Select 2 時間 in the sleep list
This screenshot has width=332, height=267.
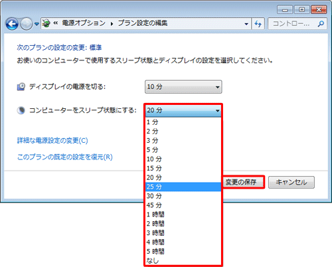(183, 224)
